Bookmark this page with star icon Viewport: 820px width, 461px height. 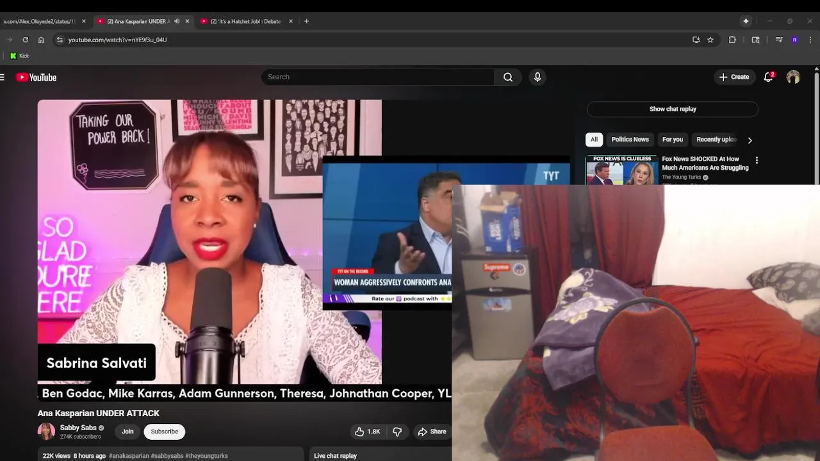tap(710, 40)
